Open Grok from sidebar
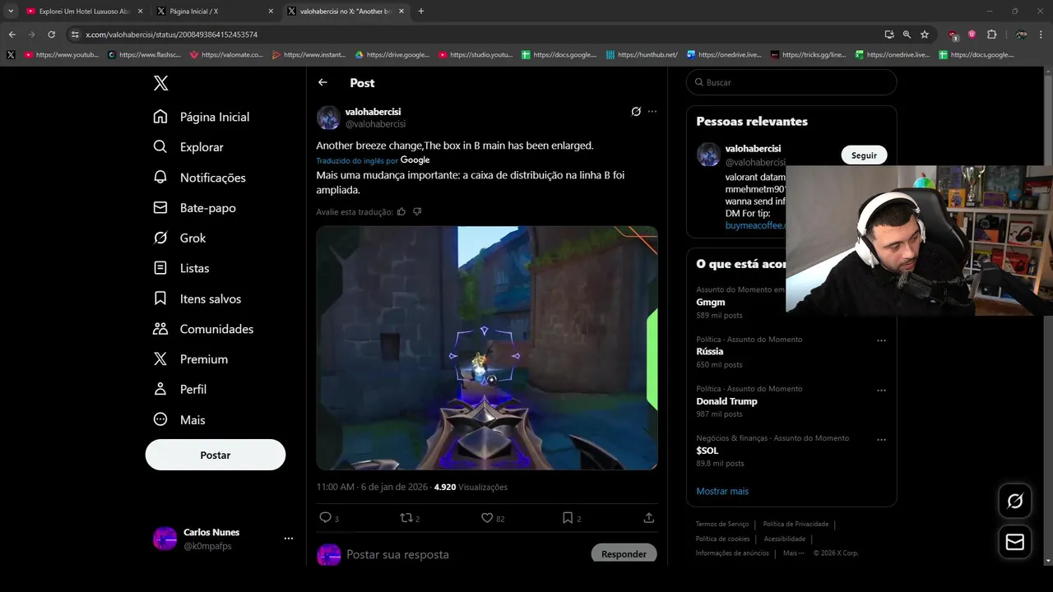Screen dimensions: 1053x592 pos(179,238)
